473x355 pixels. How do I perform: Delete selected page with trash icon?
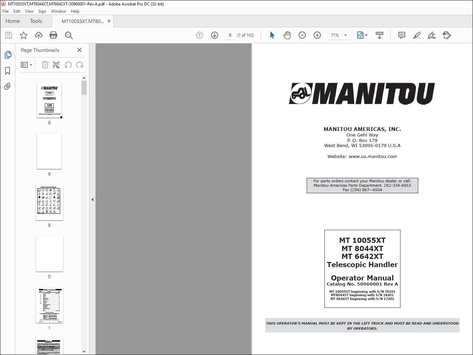45,65
